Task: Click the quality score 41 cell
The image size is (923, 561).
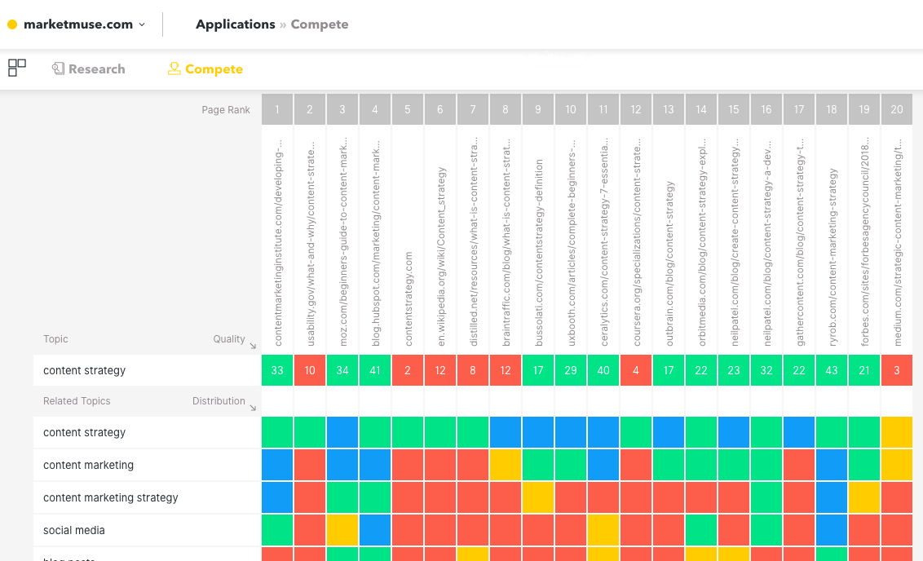Action: click(x=375, y=370)
